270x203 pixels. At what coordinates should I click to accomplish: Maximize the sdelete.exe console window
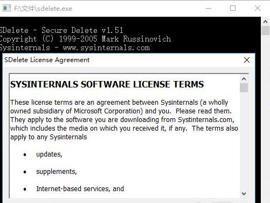[x=233, y=8]
